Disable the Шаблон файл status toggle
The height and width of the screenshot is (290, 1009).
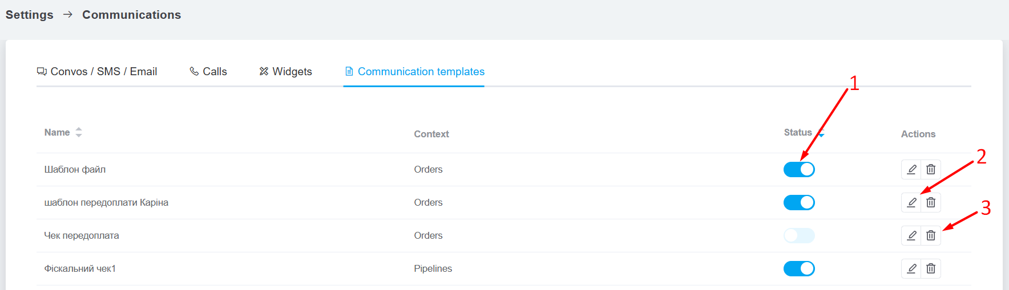pos(799,169)
